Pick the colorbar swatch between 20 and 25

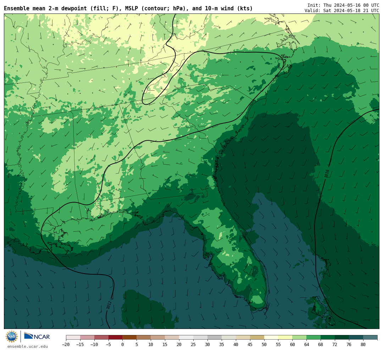186,337
